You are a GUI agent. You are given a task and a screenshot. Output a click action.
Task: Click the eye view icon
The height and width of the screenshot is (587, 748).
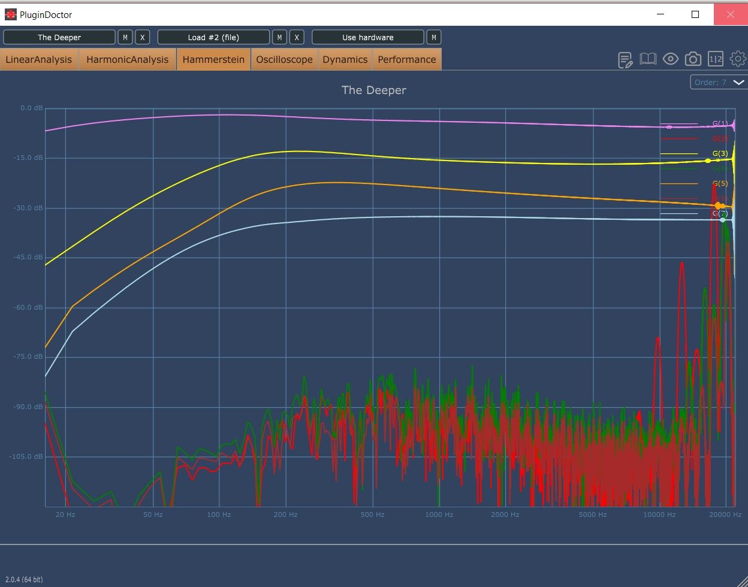(671, 59)
